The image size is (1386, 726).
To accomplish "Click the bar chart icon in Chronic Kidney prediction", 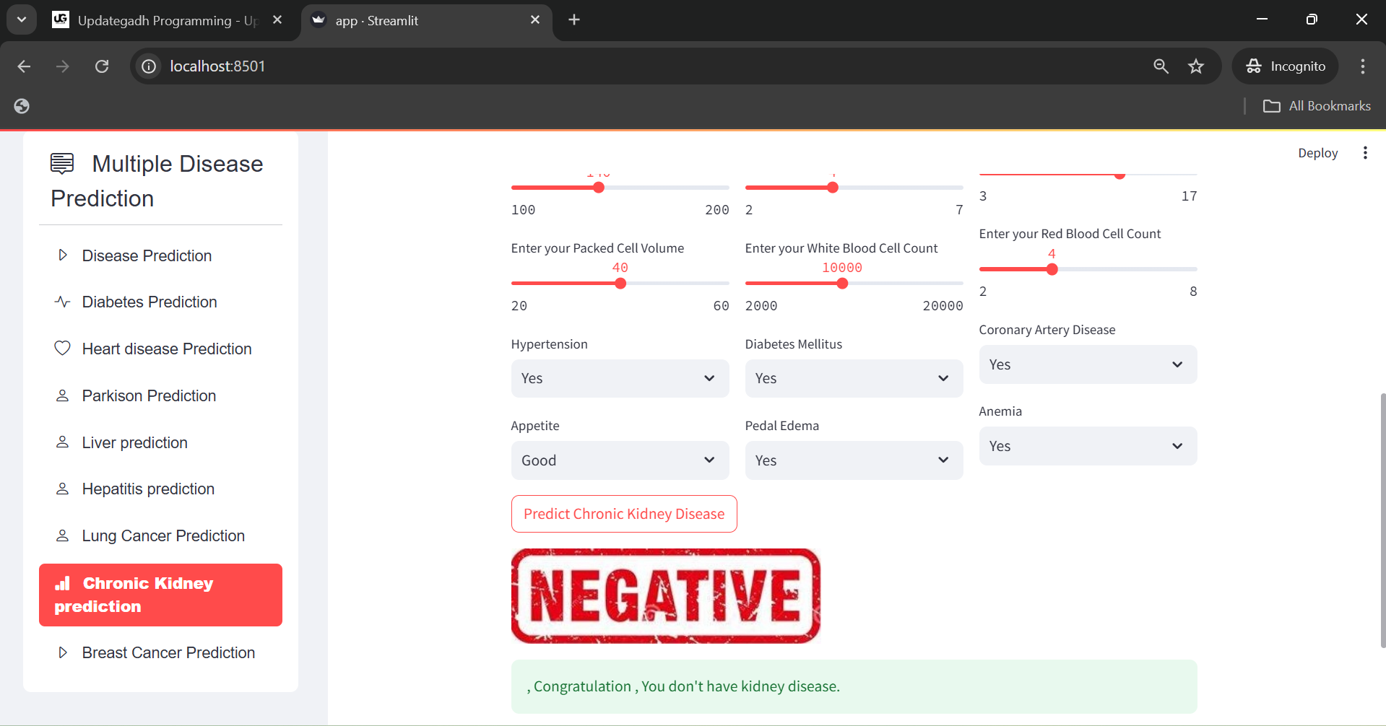I will point(63,583).
